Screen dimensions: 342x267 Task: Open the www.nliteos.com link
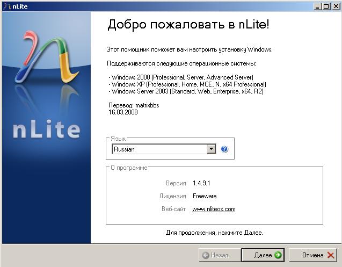[214, 209]
